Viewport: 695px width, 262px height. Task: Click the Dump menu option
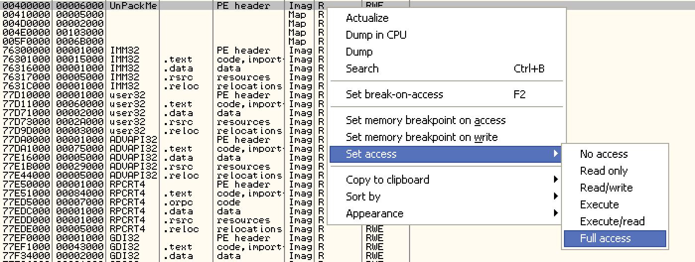pyautogui.click(x=359, y=52)
